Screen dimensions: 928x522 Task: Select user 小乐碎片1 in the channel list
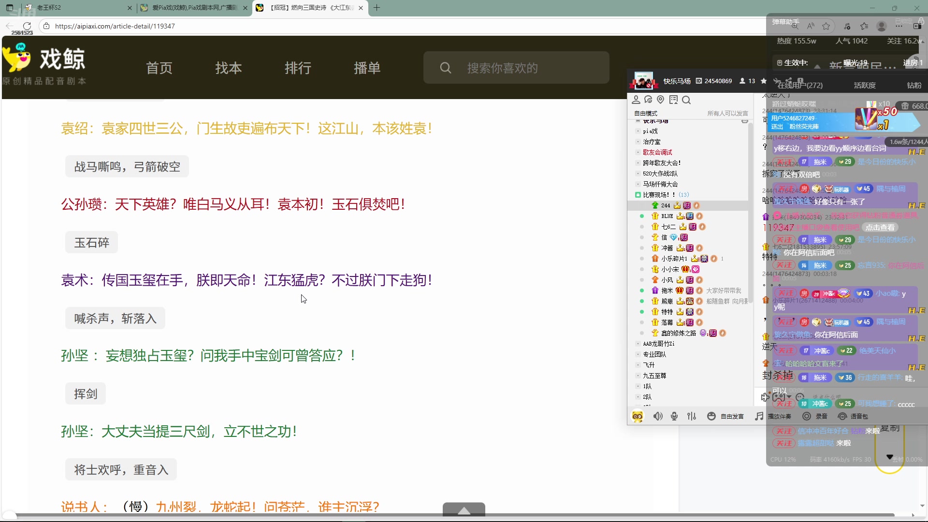click(x=688, y=259)
